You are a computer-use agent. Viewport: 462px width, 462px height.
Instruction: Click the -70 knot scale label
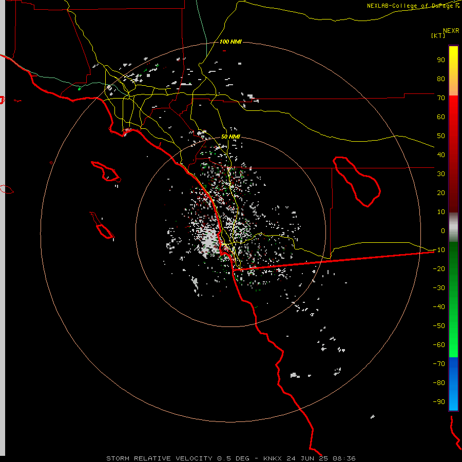(439, 364)
